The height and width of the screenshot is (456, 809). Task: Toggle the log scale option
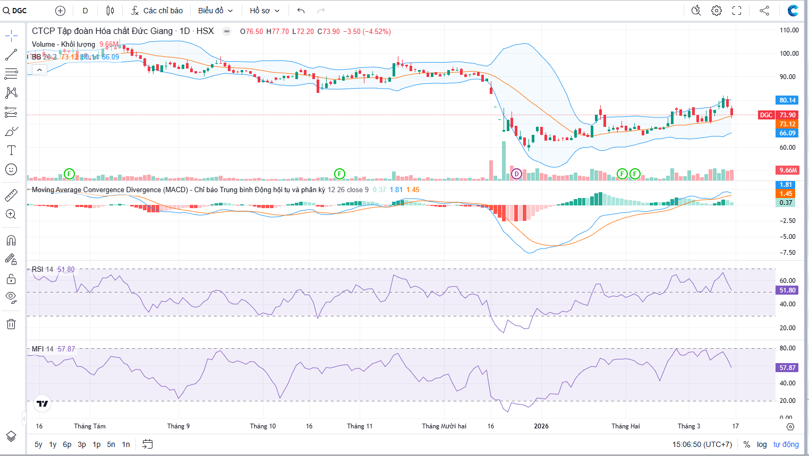click(x=762, y=444)
